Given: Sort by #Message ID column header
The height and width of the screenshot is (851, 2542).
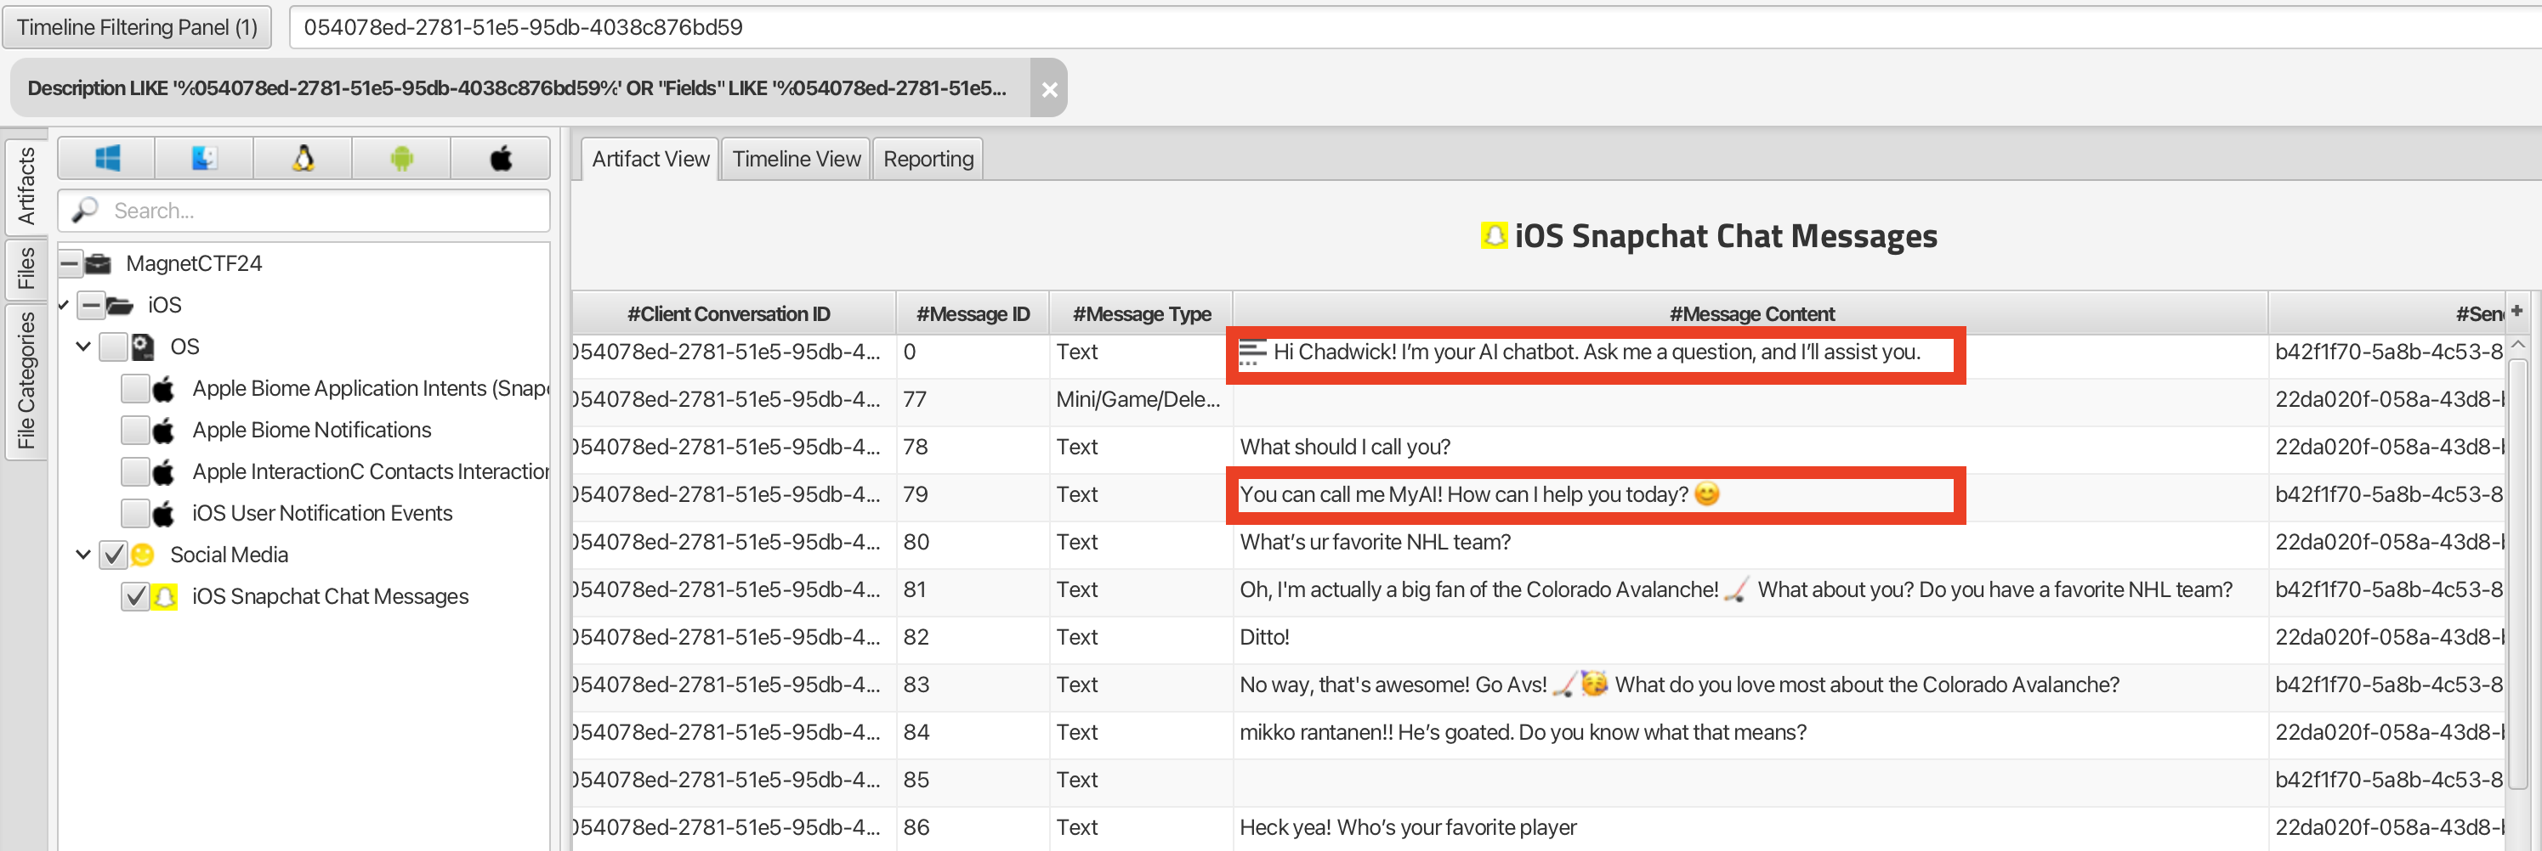Looking at the screenshot, I should (972, 313).
